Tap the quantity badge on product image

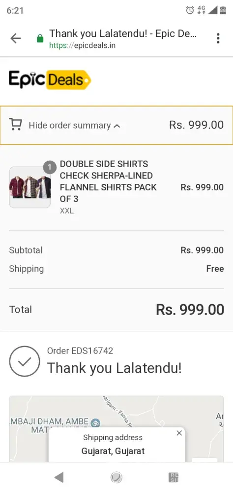50,167
